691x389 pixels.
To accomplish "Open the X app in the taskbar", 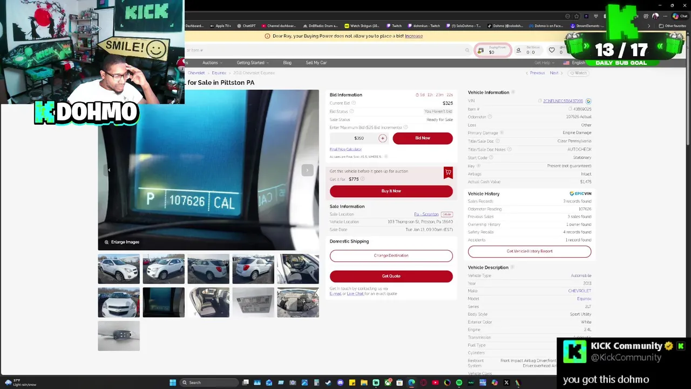I will (x=506, y=383).
